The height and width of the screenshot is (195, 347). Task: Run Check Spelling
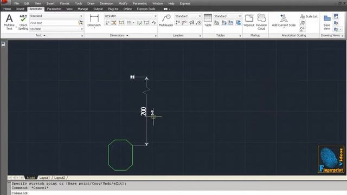pos(23,22)
